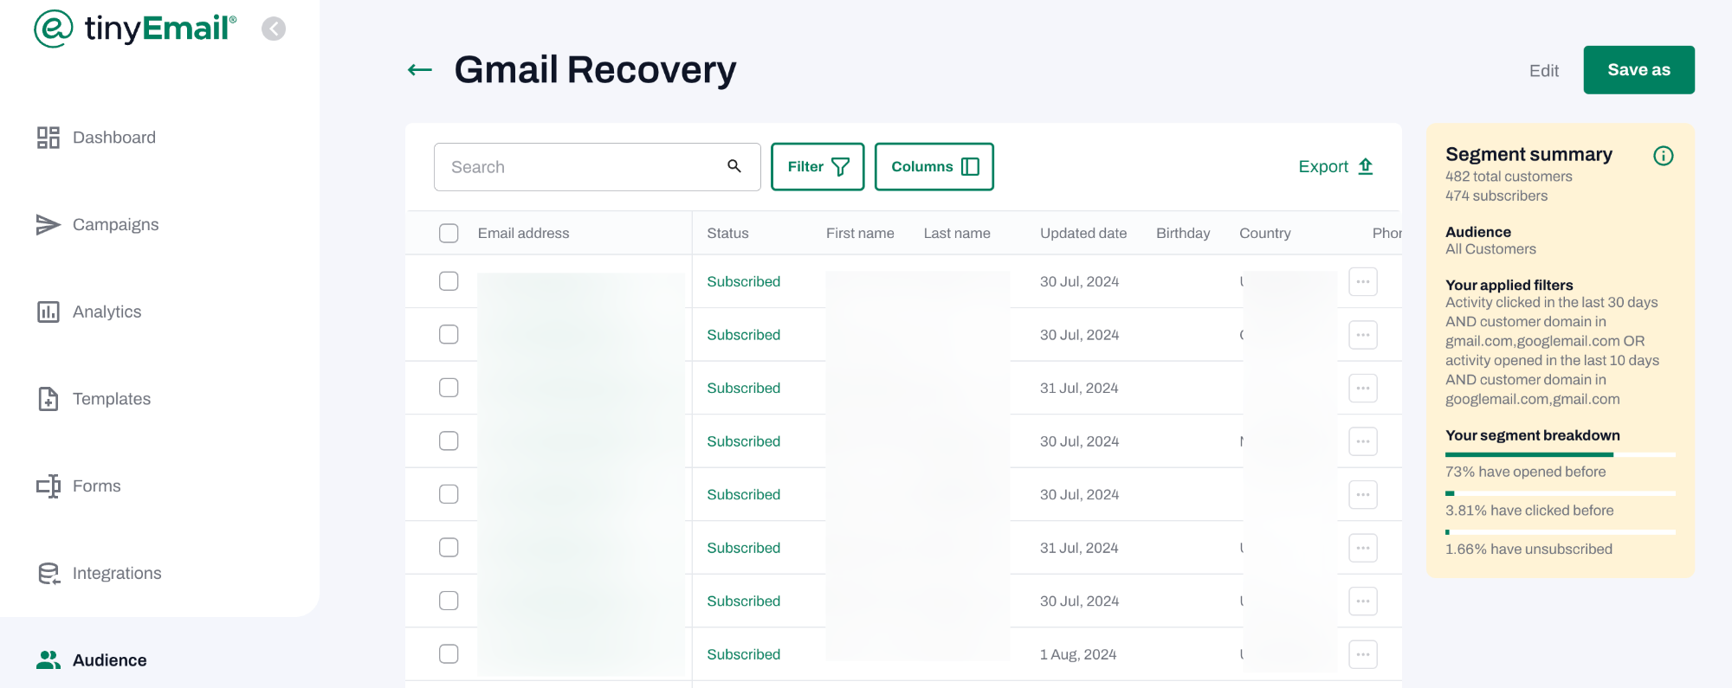Image resolution: width=1732 pixels, height=688 pixels.
Task: Collapse the sidebar with the chevron button
Action: point(274,29)
